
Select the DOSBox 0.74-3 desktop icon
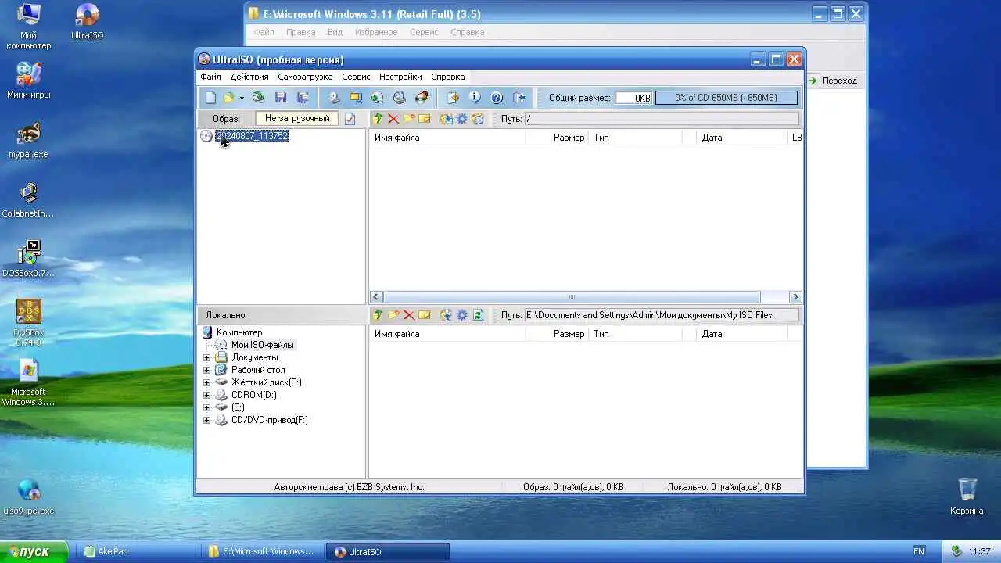[x=29, y=323]
